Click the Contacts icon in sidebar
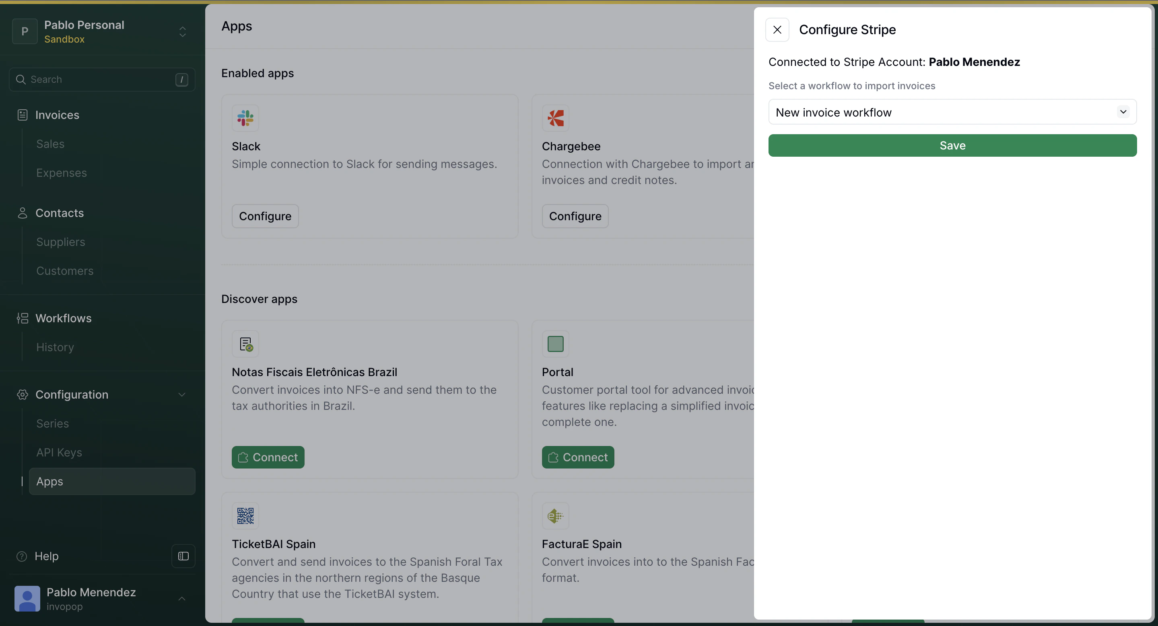Screen dimensions: 1158x626 [22, 213]
